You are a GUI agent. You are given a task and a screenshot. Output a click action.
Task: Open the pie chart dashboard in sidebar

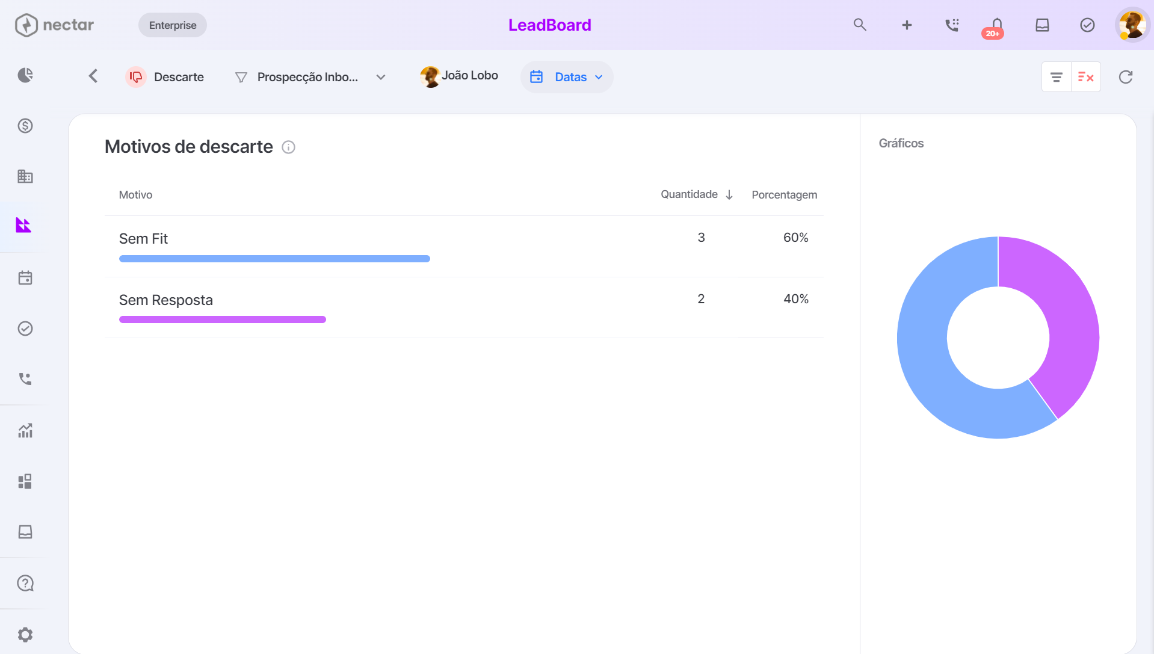click(25, 75)
